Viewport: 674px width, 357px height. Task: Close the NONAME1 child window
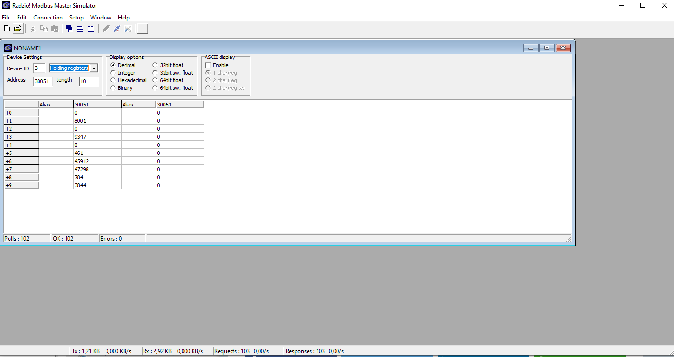click(x=563, y=48)
